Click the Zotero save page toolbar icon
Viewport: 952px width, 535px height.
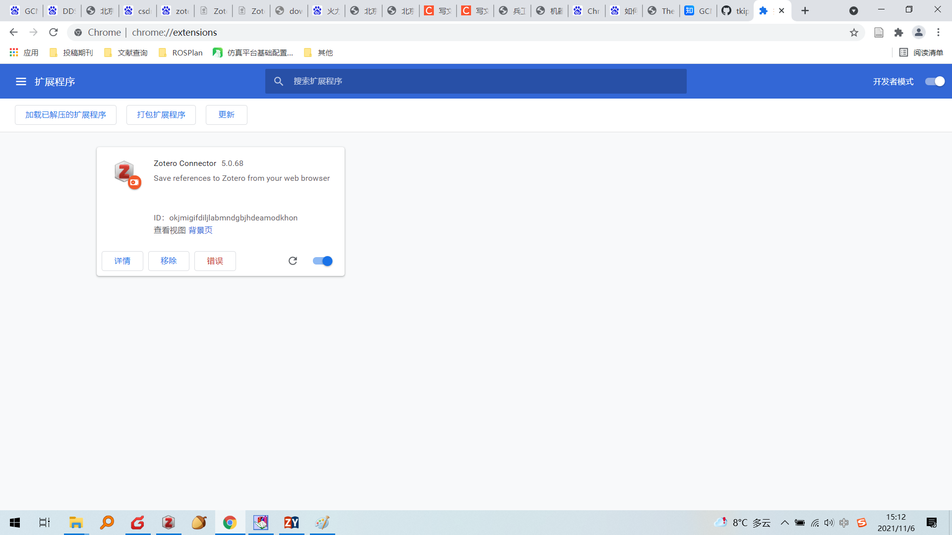click(x=879, y=33)
